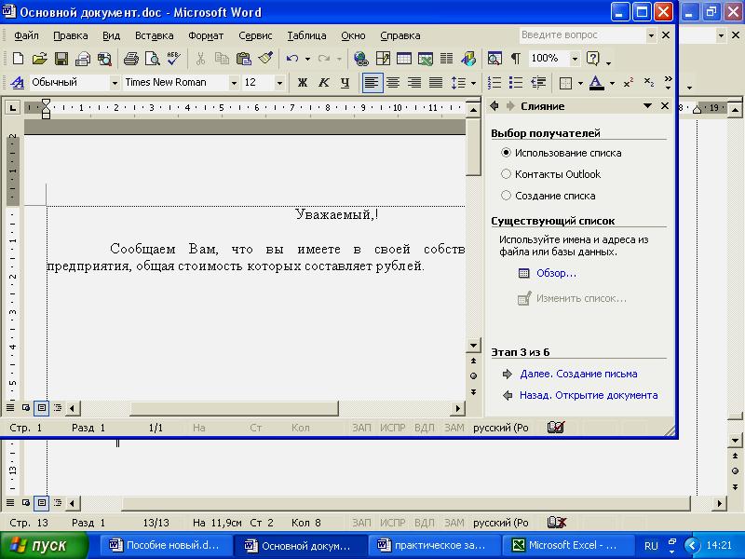Activate the Format Painter brush
Screen dimensions: 745x559
coord(265,59)
